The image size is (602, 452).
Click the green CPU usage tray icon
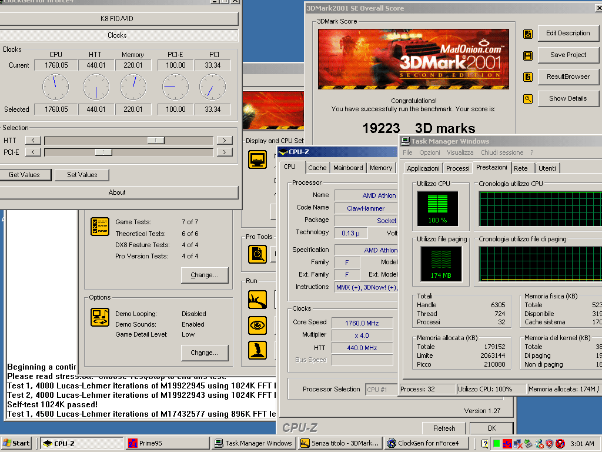(496, 444)
